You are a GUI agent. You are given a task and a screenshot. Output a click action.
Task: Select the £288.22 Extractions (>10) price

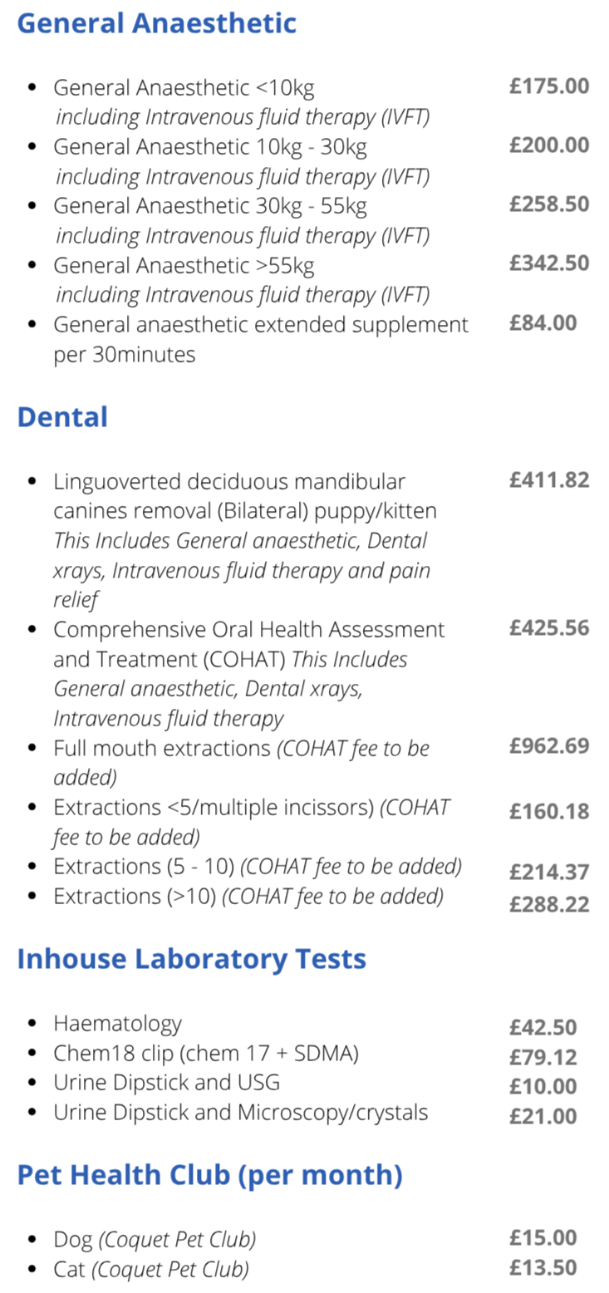(549, 904)
